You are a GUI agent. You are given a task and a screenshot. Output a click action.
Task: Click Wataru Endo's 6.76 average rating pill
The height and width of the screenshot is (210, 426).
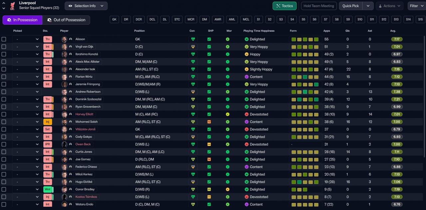(397, 204)
